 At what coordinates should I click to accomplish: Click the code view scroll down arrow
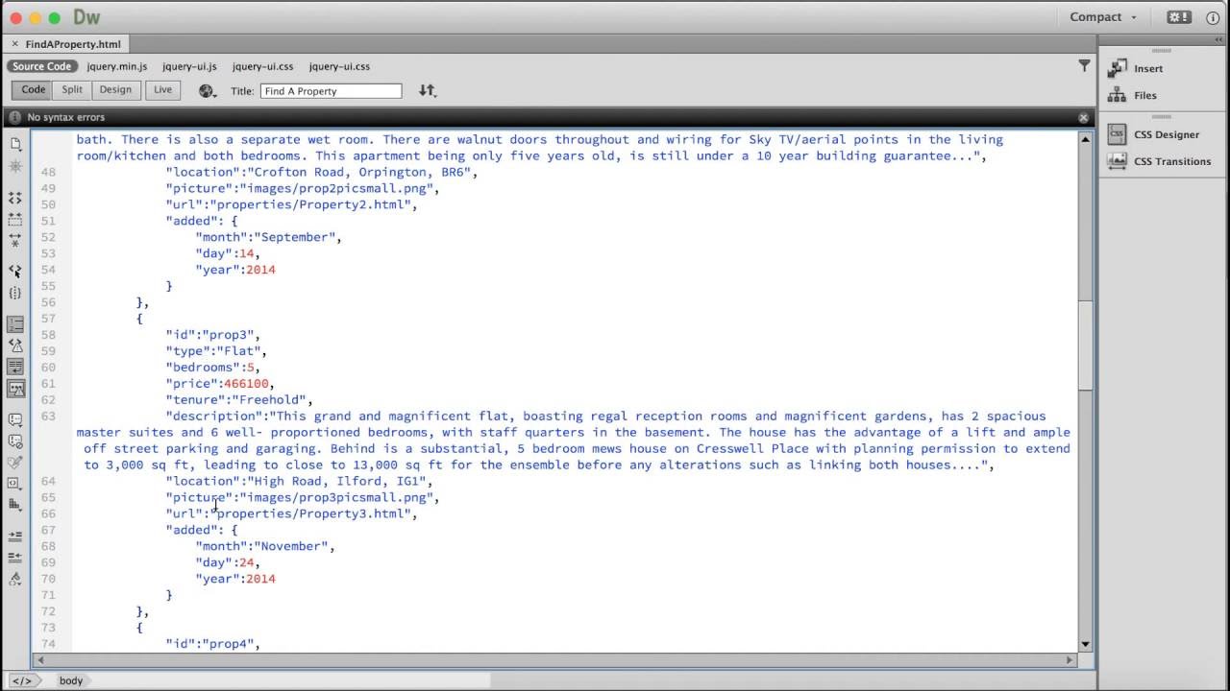(1086, 645)
